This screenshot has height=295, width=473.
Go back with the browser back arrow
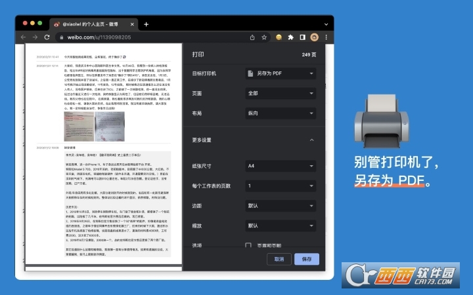pyautogui.click(x=23, y=37)
